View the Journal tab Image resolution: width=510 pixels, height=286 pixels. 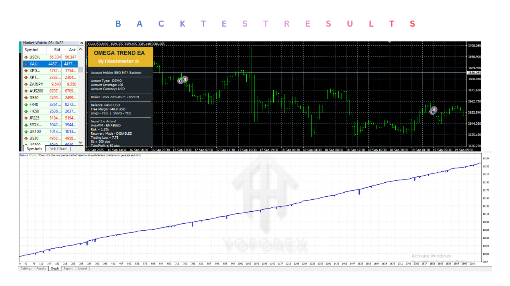coord(82,269)
